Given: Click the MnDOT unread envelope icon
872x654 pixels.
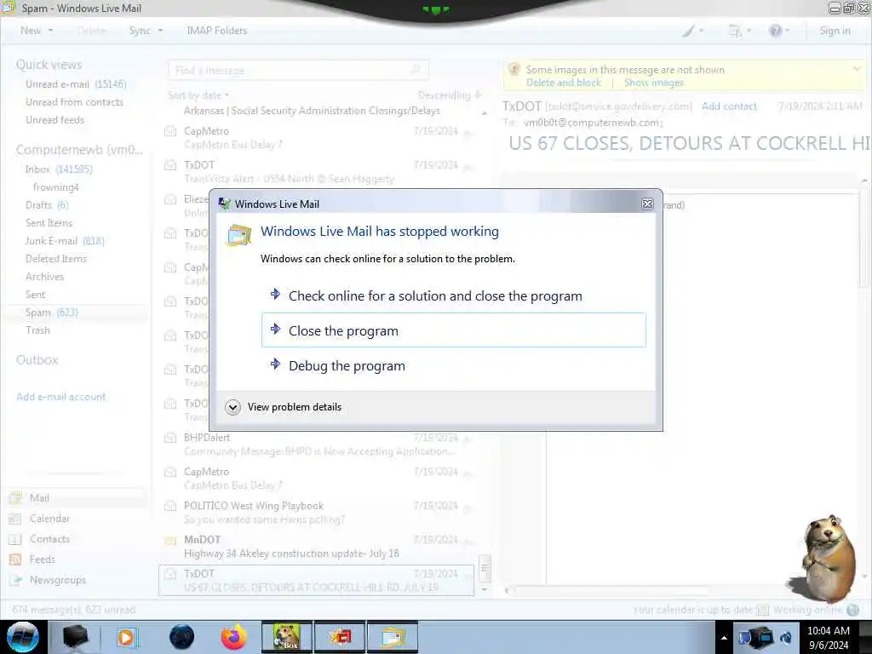Looking at the screenshot, I should point(170,540).
